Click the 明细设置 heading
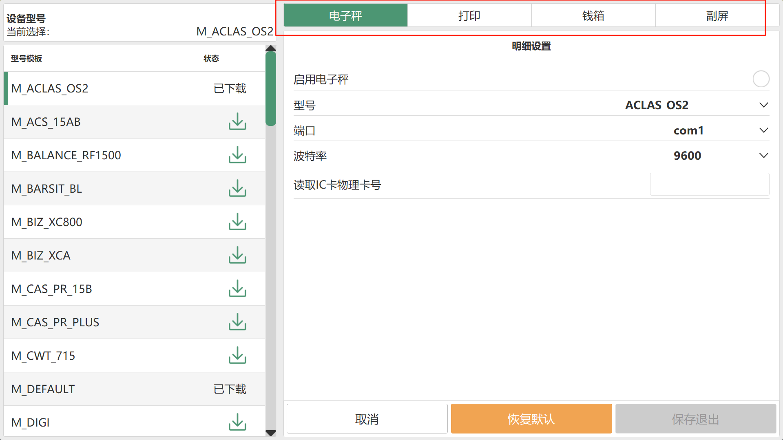The width and height of the screenshot is (783, 440). [x=531, y=46]
